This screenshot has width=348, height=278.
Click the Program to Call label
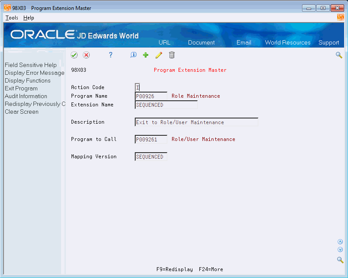click(94, 139)
